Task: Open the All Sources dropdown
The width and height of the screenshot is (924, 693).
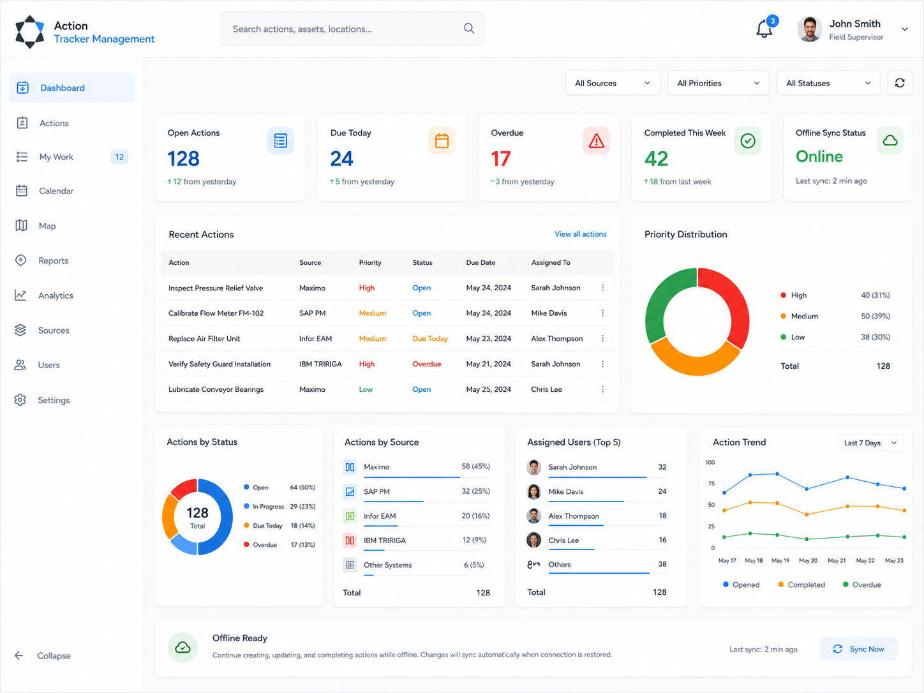Action: click(613, 83)
